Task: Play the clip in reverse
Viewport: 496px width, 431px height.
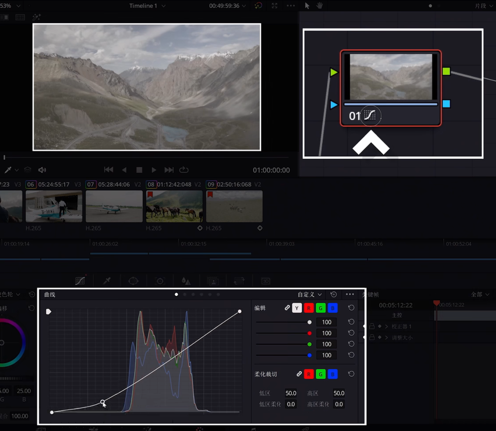Action: click(124, 170)
